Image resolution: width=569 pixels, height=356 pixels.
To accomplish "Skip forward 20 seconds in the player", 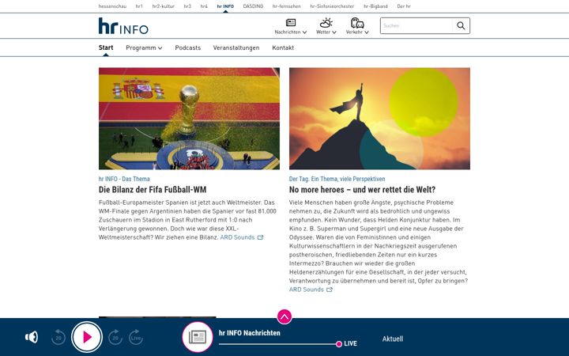I will [115, 338].
